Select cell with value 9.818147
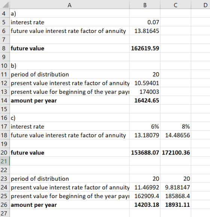The image size is (210, 217). (x=175, y=187)
